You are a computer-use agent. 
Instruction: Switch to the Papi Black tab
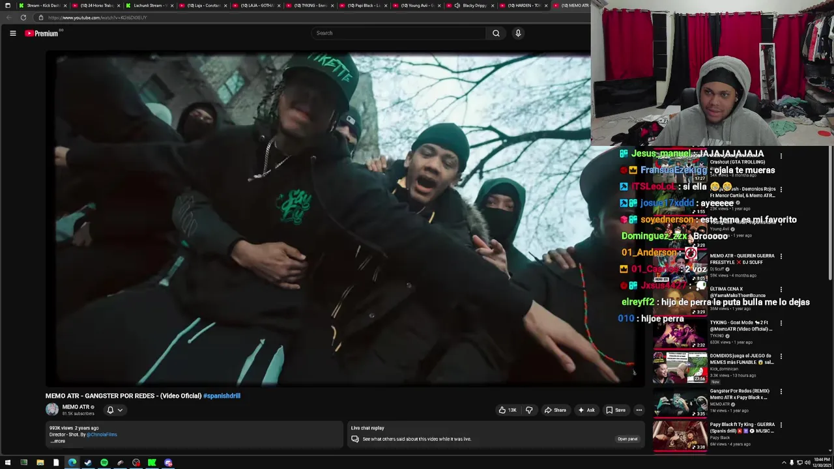coord(363,5)
